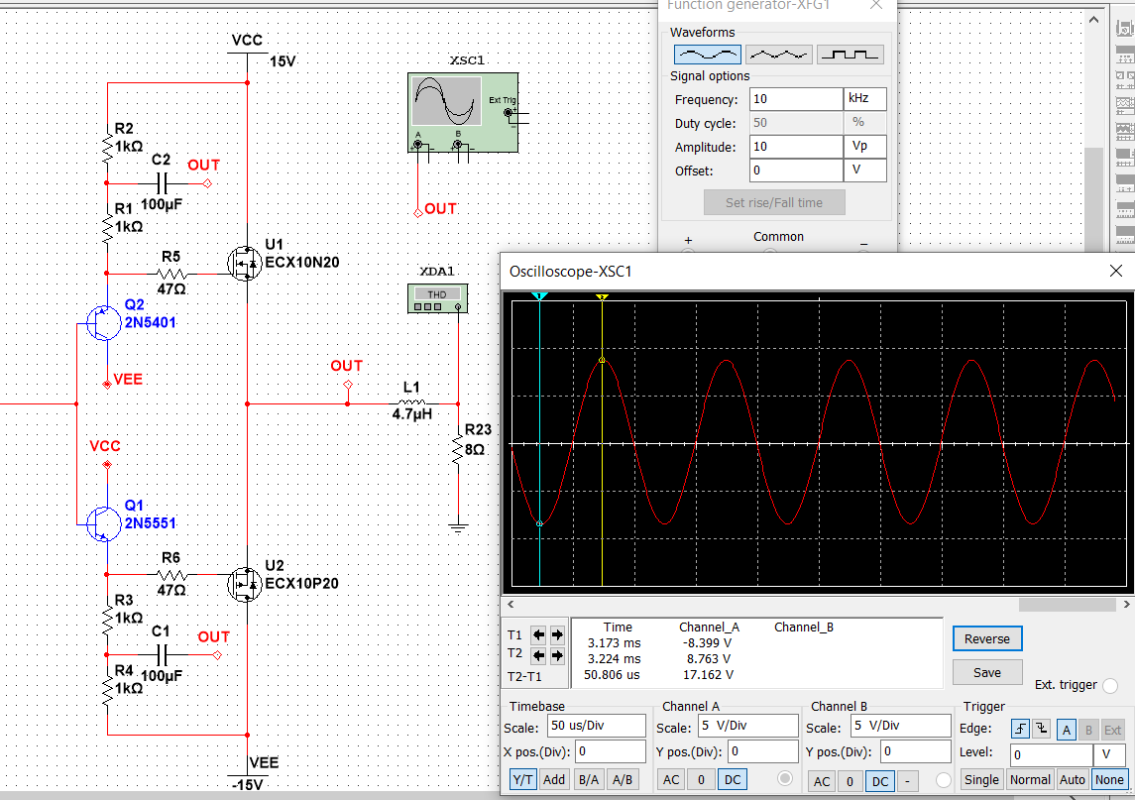Move cursor T1 left with arrow
Image resolution: width=1135 pixels, height=800 pixels.
538,634
